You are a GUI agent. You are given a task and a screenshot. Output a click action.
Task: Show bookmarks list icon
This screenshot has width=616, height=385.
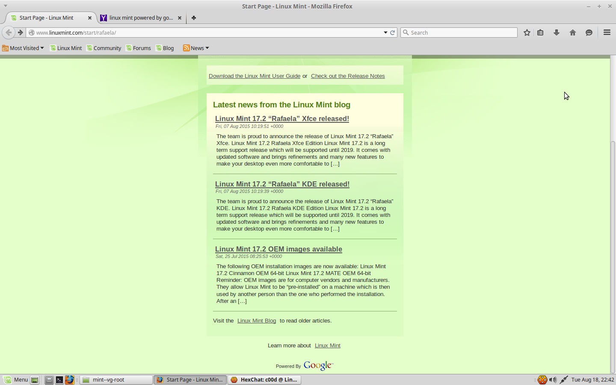tap(540, 33)
